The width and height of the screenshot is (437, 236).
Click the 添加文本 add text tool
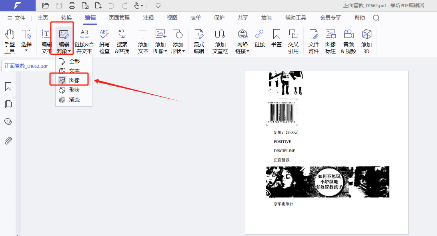[x=143, y=41]
